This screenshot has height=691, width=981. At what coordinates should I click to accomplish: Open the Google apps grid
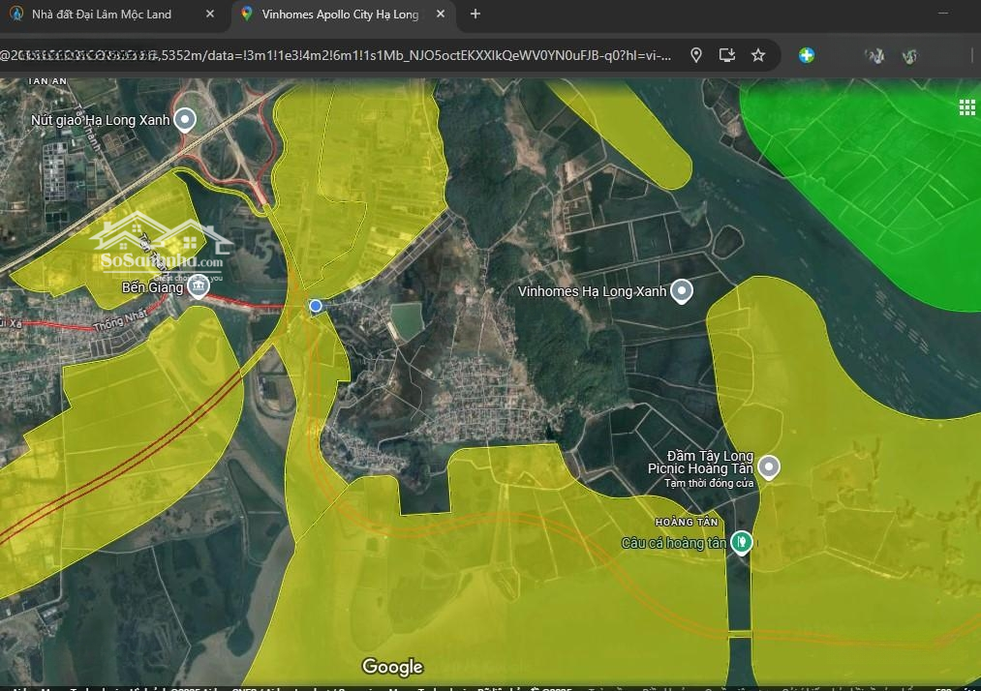point(967,107)
